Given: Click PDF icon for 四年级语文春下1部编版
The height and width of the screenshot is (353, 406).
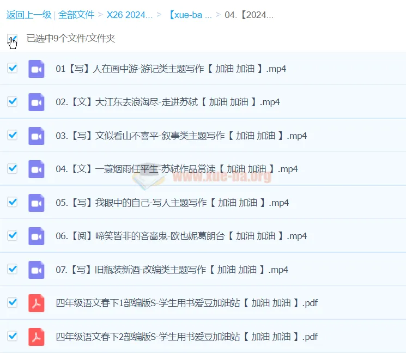Looking at the screenshot, I should tap(37, 303).
